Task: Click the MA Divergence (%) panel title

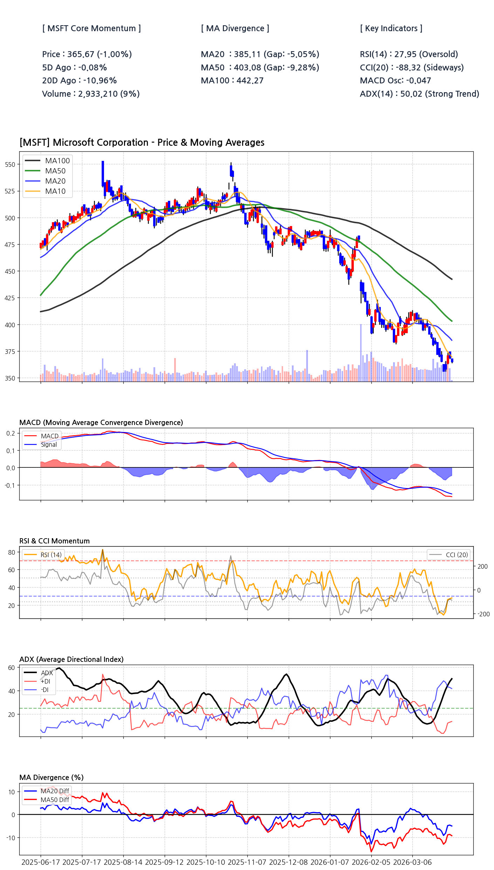Action: (x=52, y=777)
